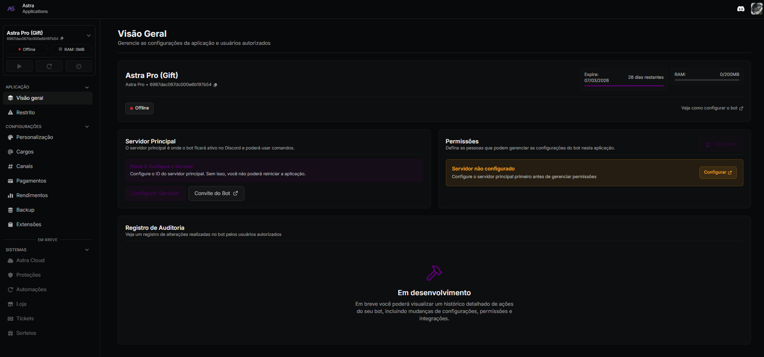Click the Convite do Bot button
The width and height of the screenshot is (764, 357).
tap(216, 193)
